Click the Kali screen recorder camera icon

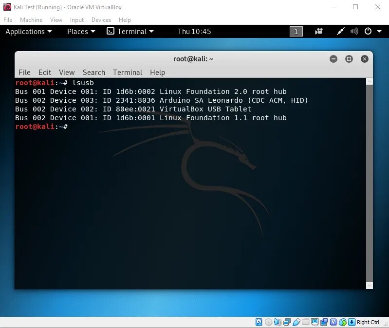pos(319,32)
